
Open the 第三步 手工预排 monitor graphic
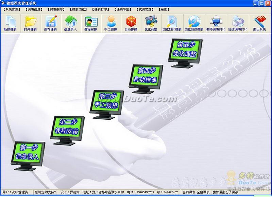coord(106,105)
